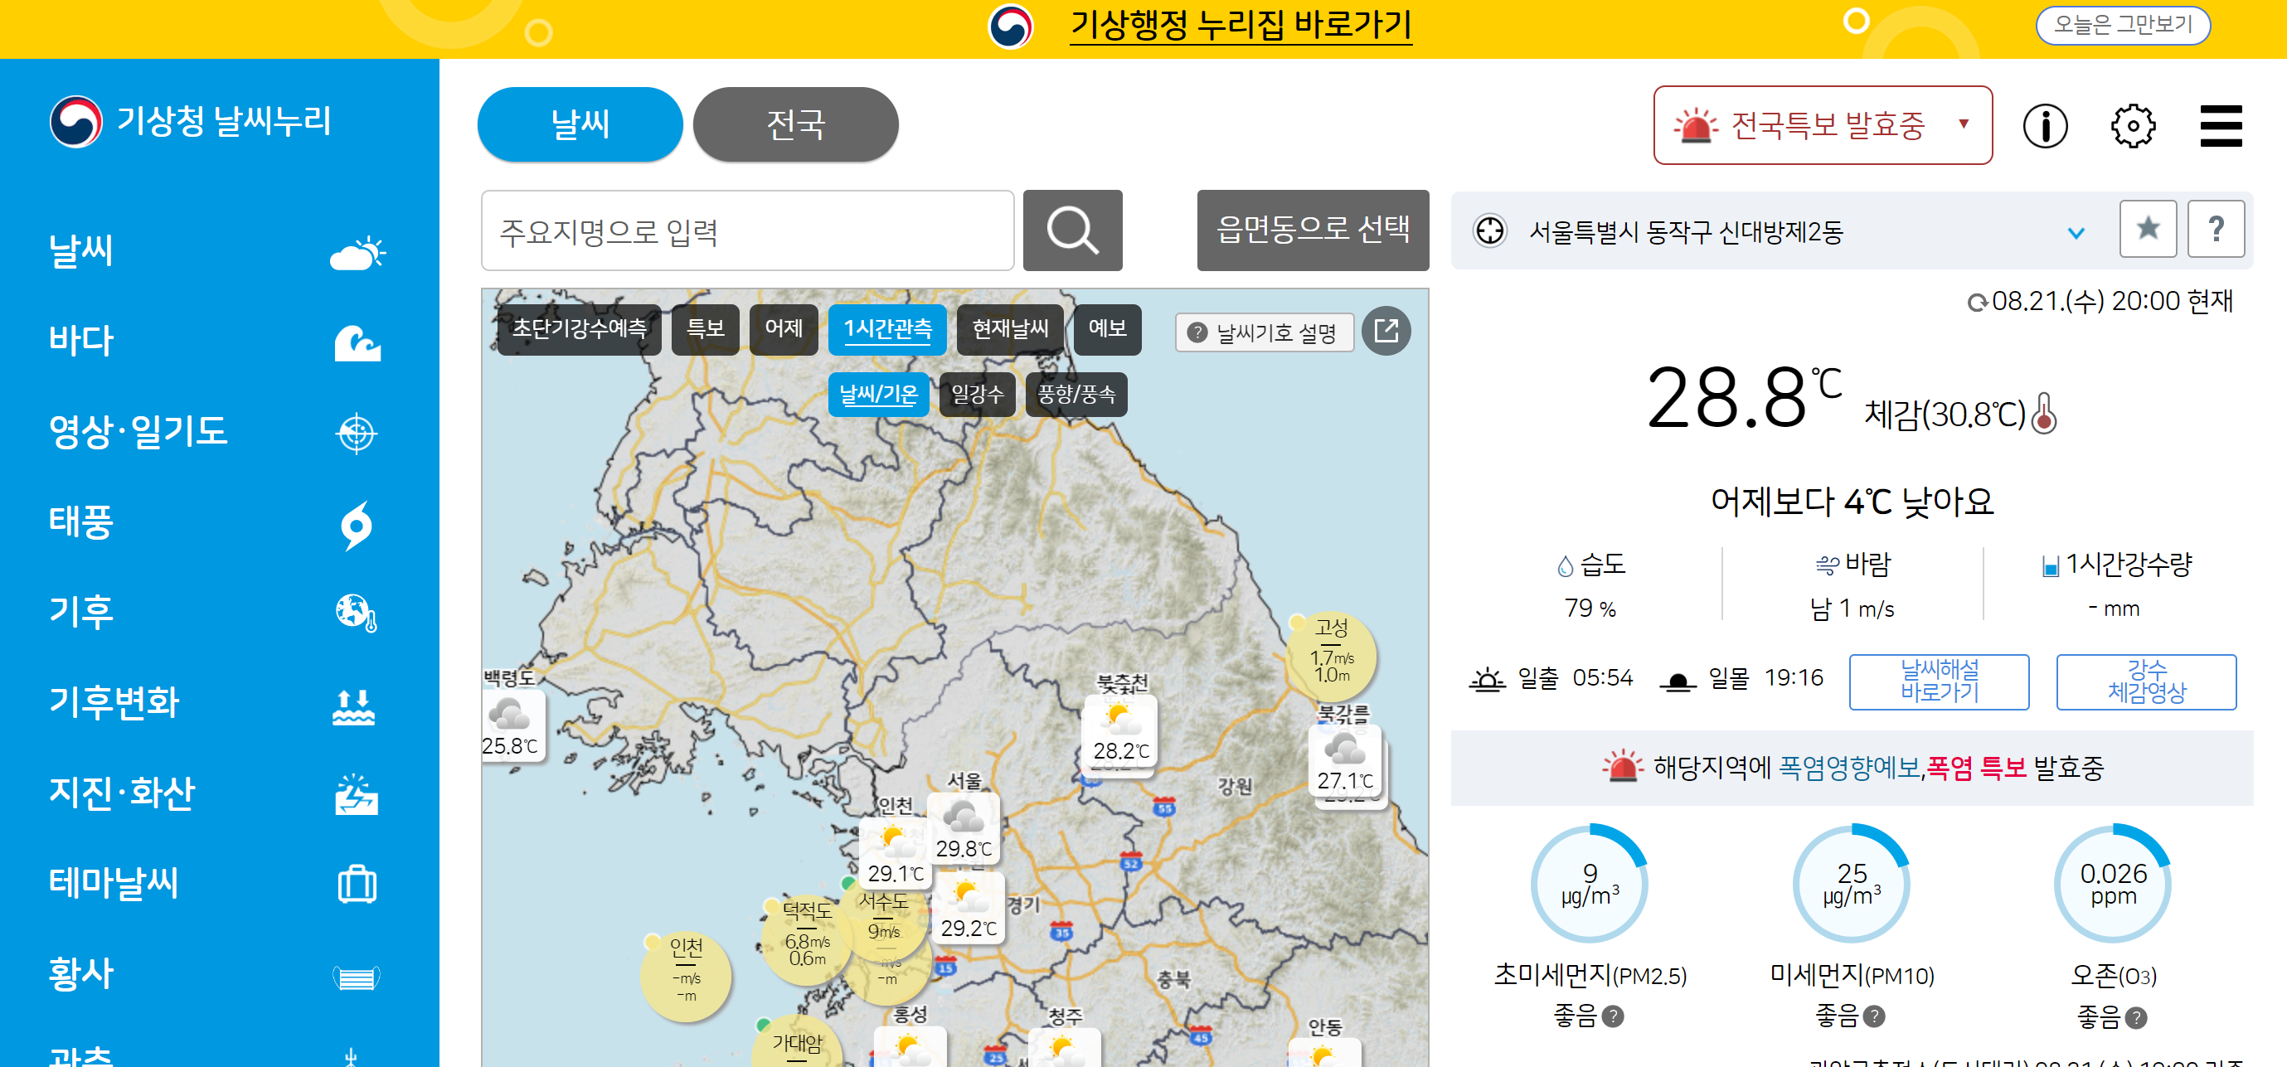The image size is (2287, 1067).
Task: Expand the 서울특별시 동작구 location dropdown
Action: [2075, 233]
